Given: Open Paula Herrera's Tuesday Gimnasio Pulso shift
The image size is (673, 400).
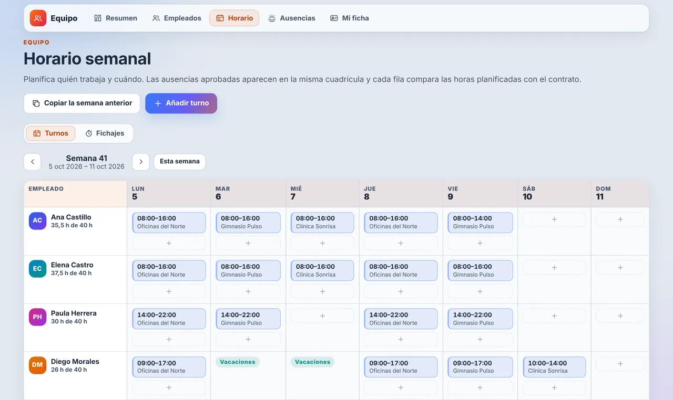Looking at the screenshot, I should coord(248,319).
